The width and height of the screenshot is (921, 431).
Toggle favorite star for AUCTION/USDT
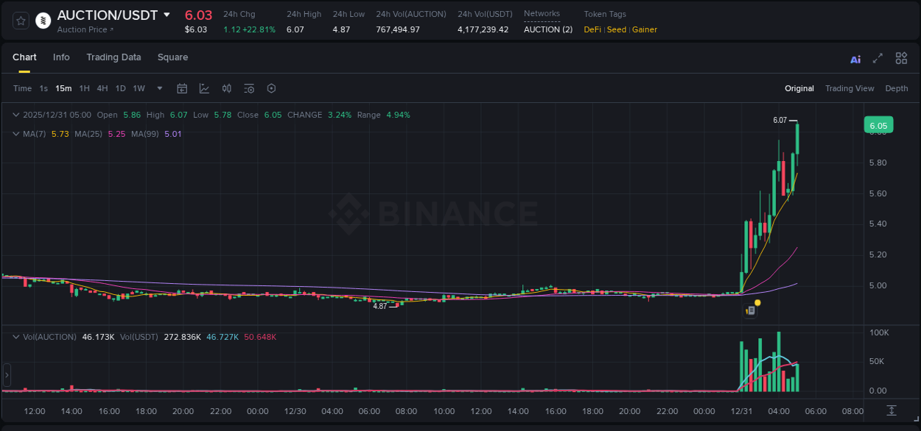tap(21, 21)
